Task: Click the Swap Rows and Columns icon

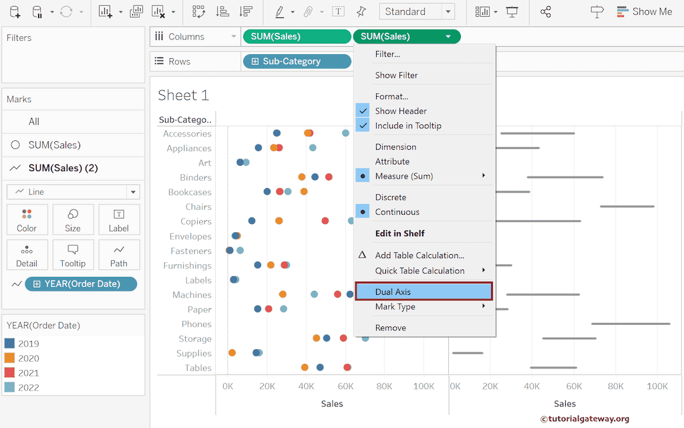Action: pyautogui.click(x=198, y=12)
